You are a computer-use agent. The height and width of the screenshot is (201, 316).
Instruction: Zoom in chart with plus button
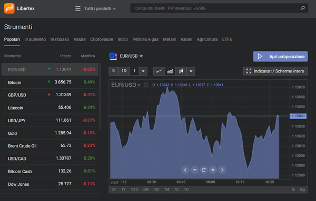click(x=213, y=170)
